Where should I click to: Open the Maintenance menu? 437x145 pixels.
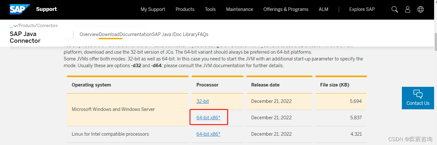coord(239,9)
